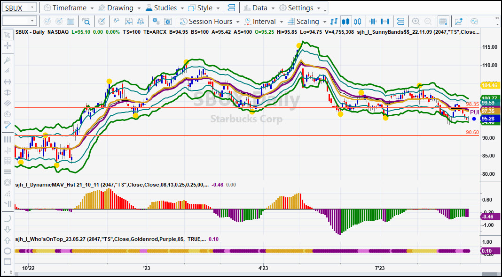The height and width of the screenshot is (277, 502).
Task: Click the add chart analysis icon
Action: tap(459, 22)
